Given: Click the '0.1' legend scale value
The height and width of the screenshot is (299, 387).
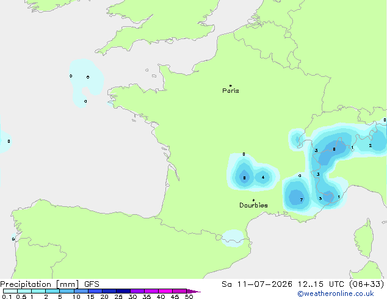Looking at the screenshot, I should pos(7,297).
